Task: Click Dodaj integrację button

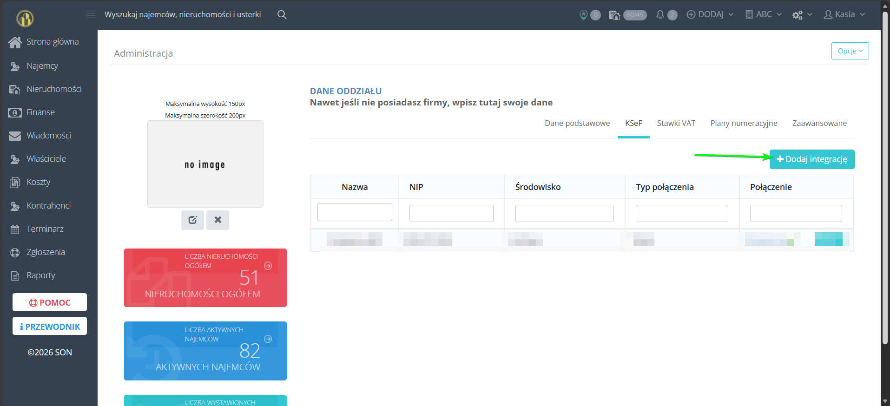Action: pyautogui.click(x=812, y=159)
